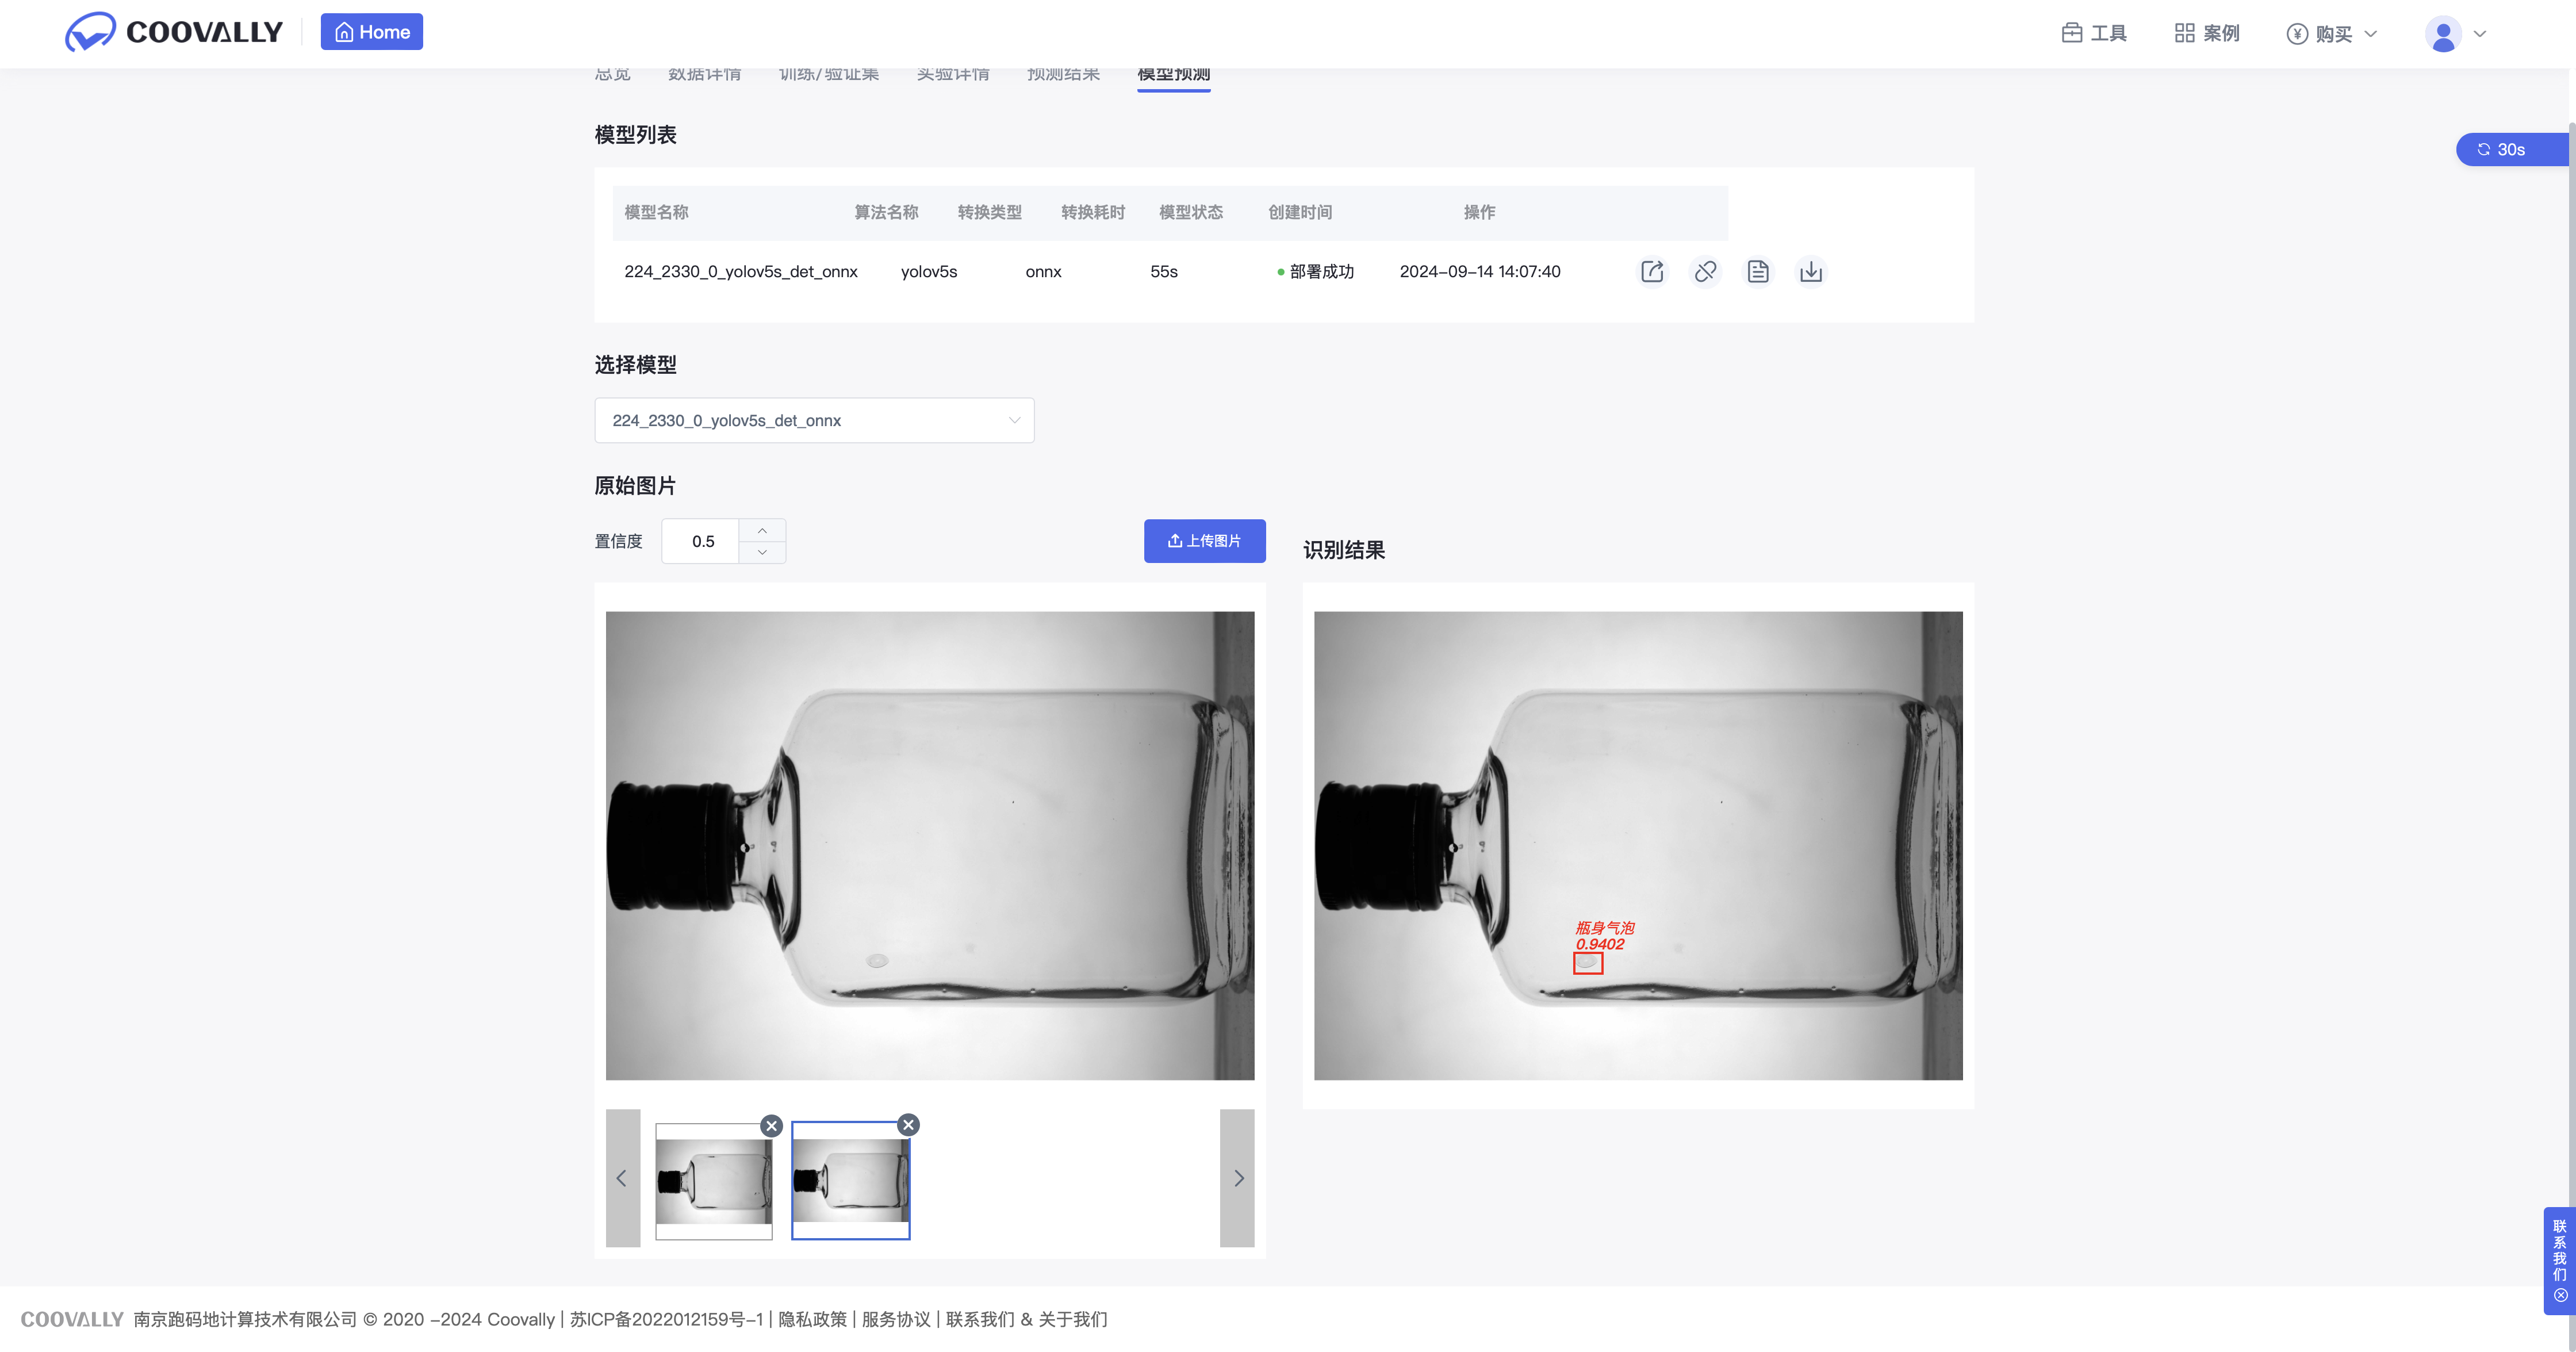Increase the confidence value stepper

pyautogui.click(x=762, y=530)
